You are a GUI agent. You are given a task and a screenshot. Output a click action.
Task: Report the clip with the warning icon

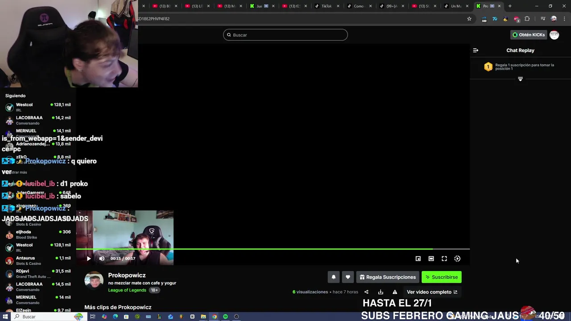[395, 292]
